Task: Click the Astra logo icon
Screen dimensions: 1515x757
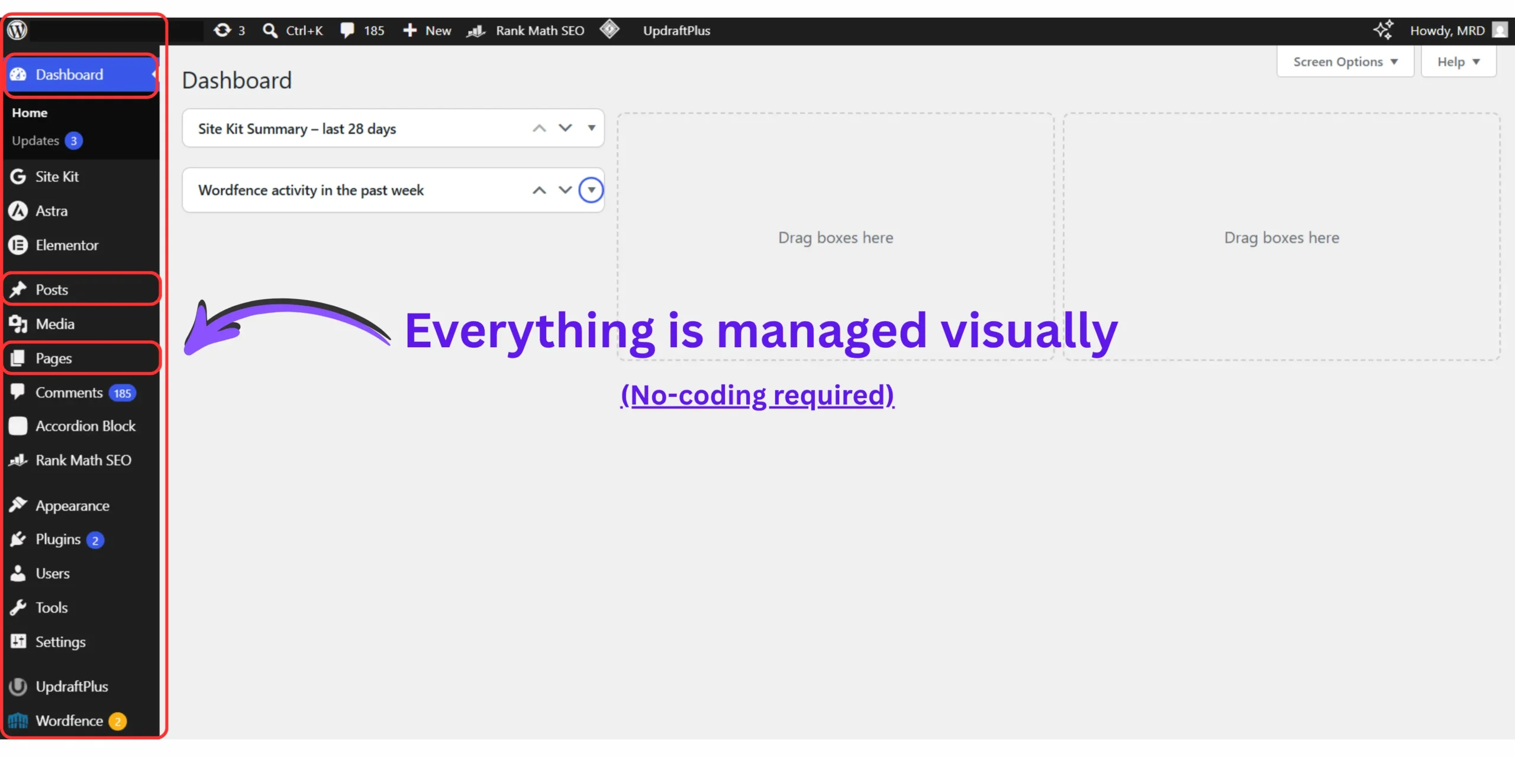Action: point(18,211)
